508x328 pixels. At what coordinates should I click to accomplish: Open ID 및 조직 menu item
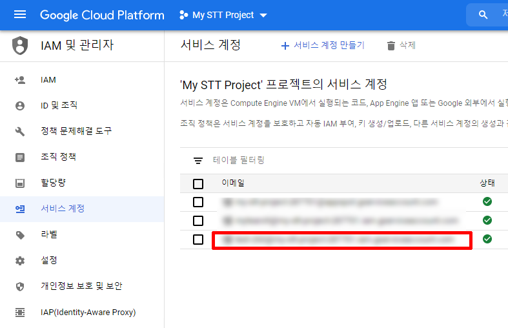pos(82,105)
